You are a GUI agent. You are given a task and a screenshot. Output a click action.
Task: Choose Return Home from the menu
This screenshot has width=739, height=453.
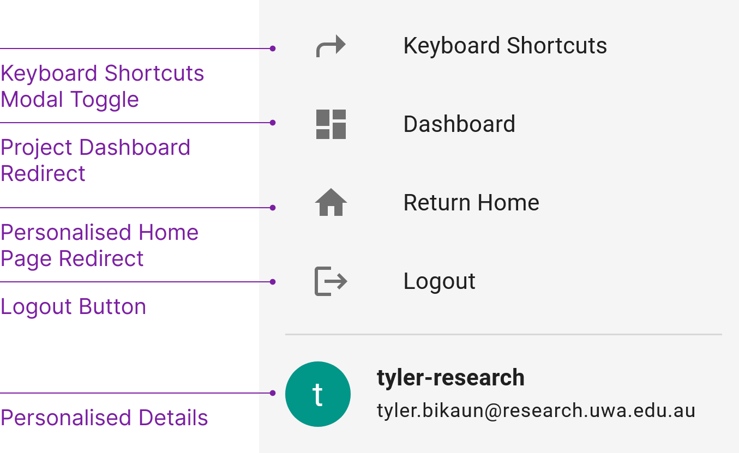471,202
